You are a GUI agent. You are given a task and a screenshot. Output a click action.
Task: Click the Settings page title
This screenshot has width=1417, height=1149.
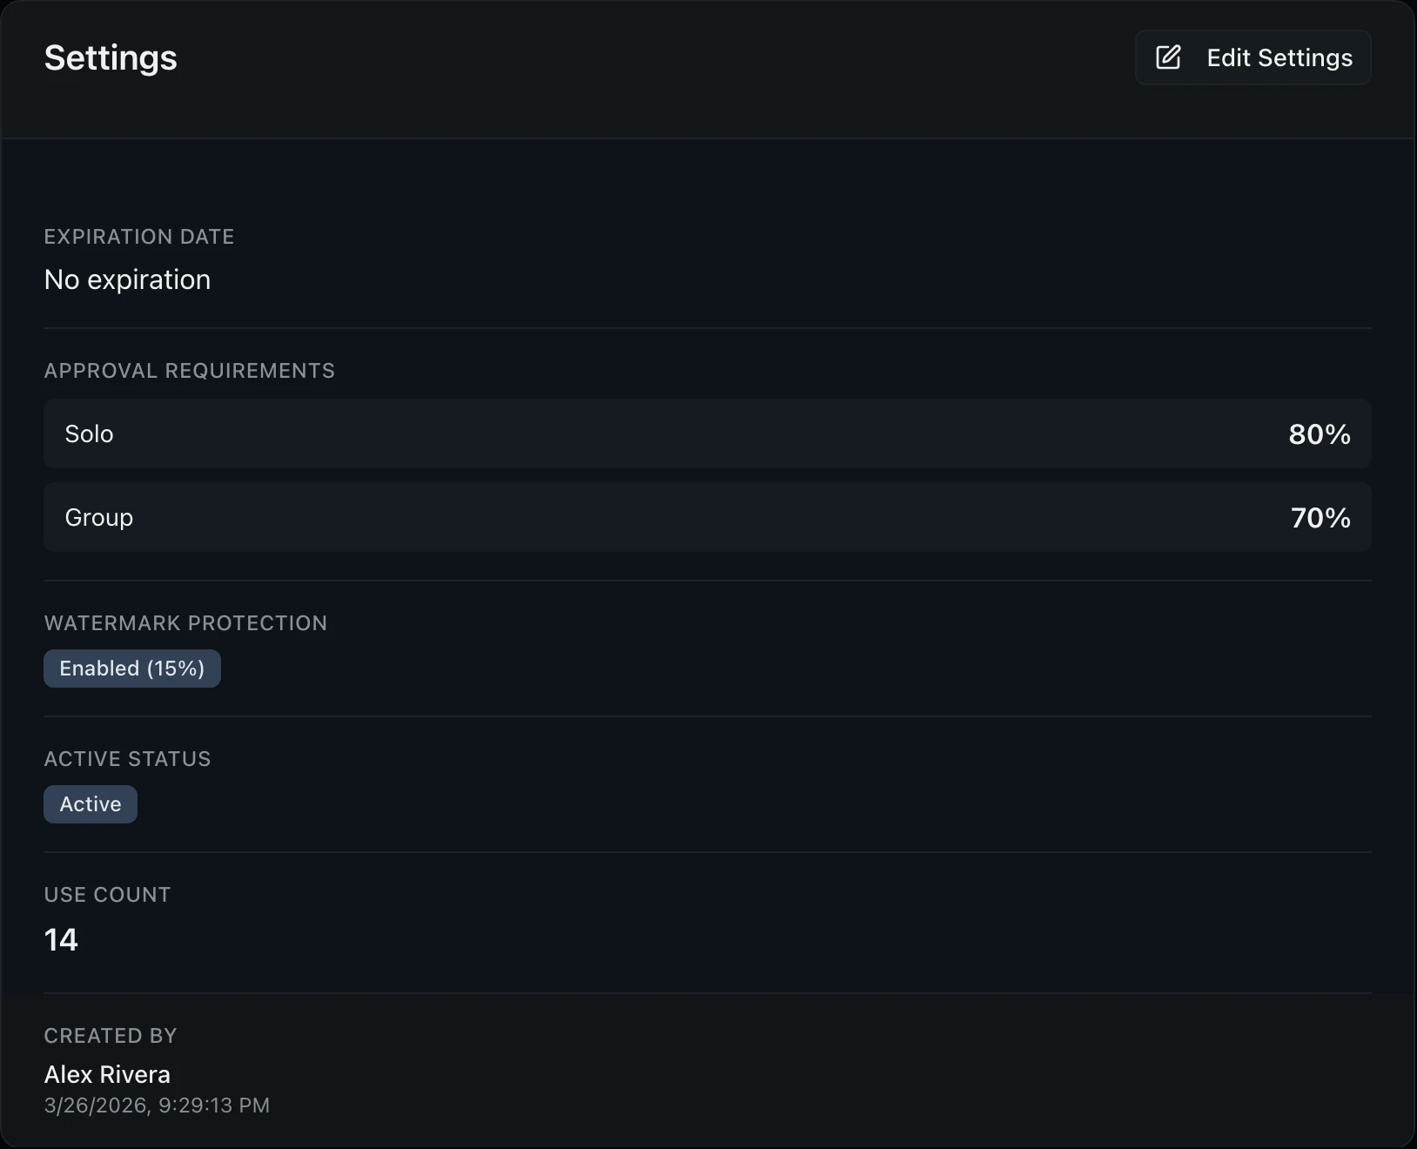(110, 57)
